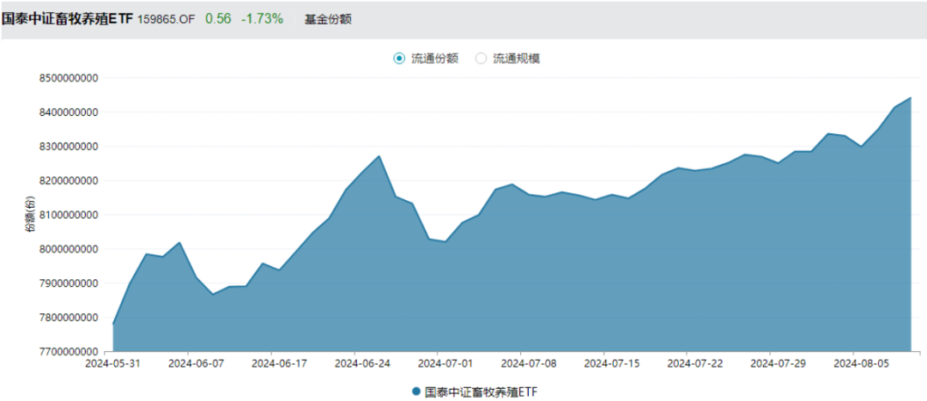The image size is (927, 401).
Task: Click the fund code 159865.OF
Action: tap(167, 19)
